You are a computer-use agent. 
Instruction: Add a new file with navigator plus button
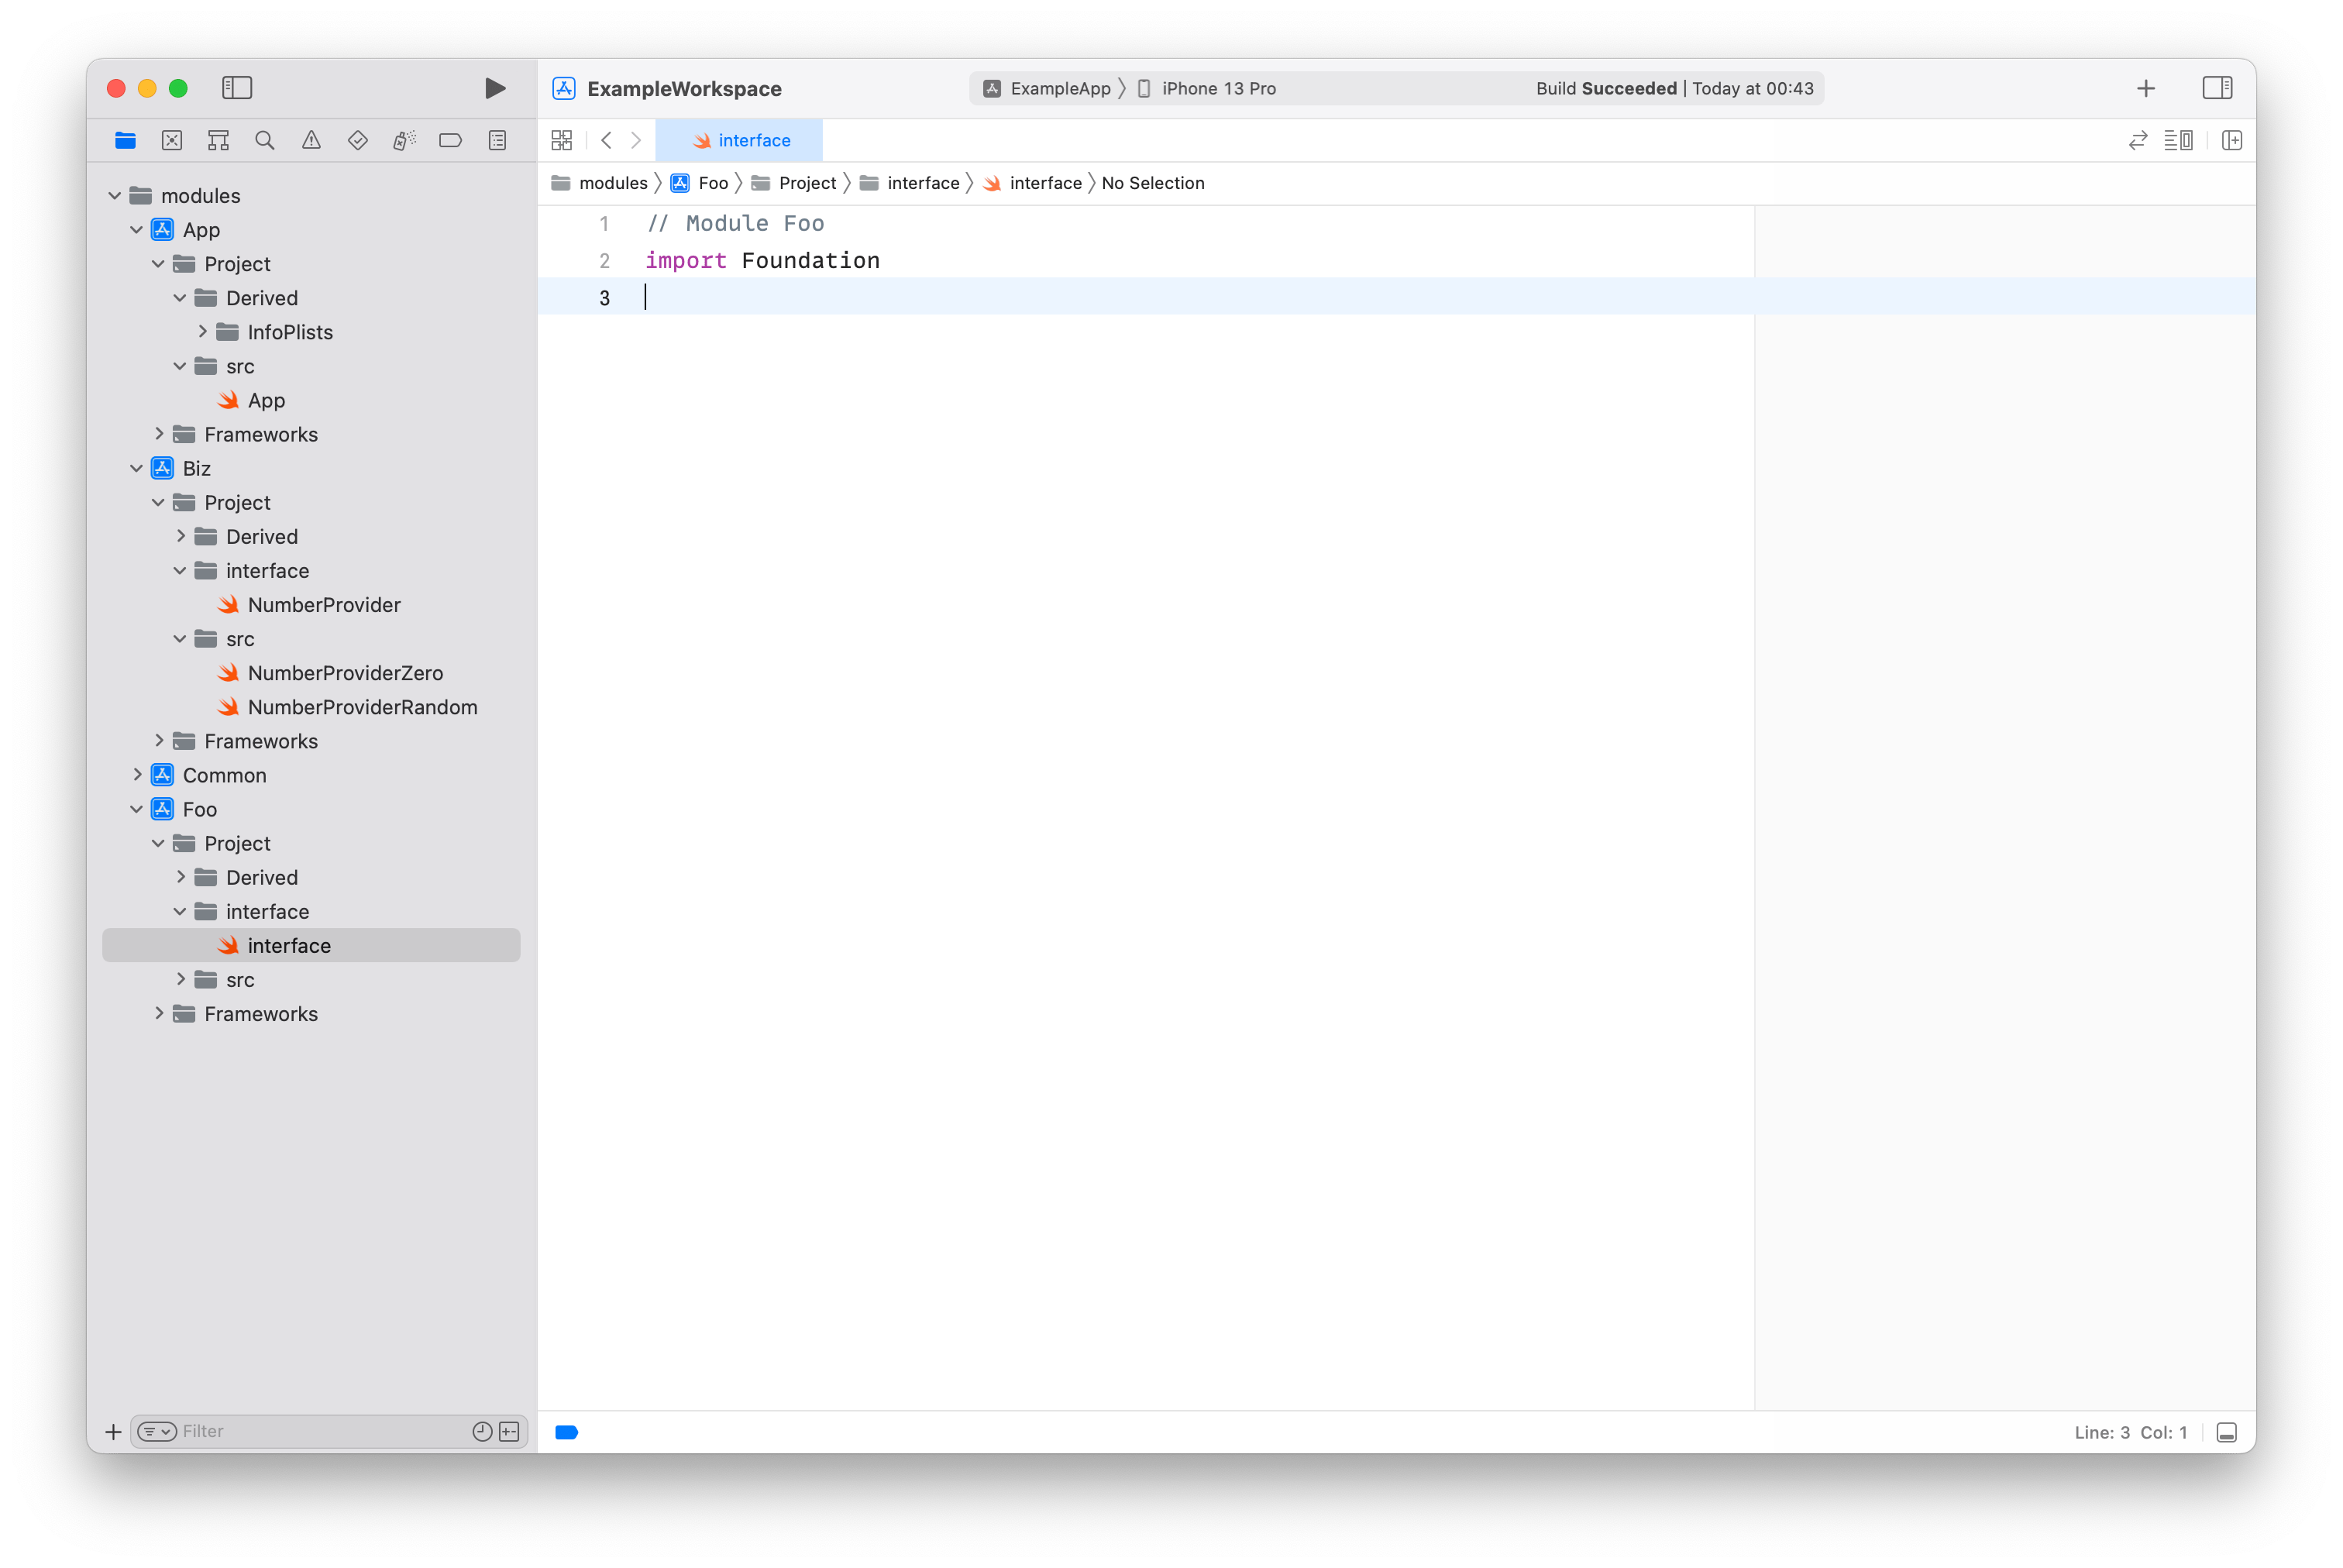[113, 1432]
